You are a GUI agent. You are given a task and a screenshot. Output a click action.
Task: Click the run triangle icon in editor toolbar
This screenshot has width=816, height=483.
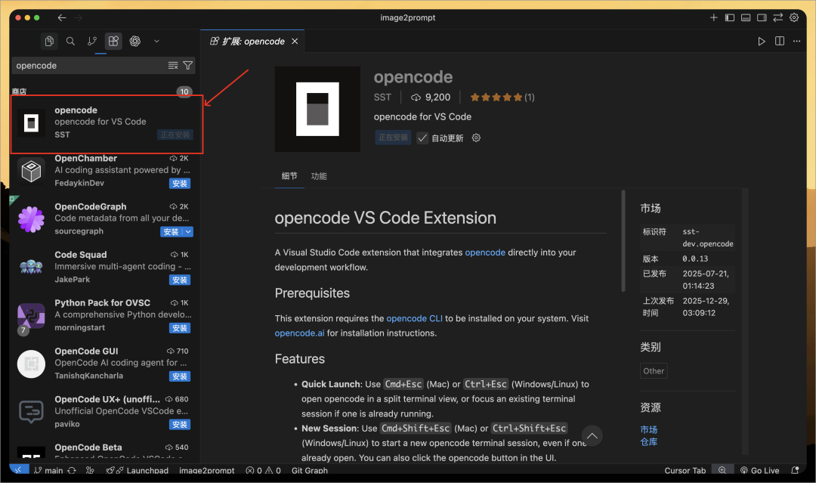tap(762, 41)
